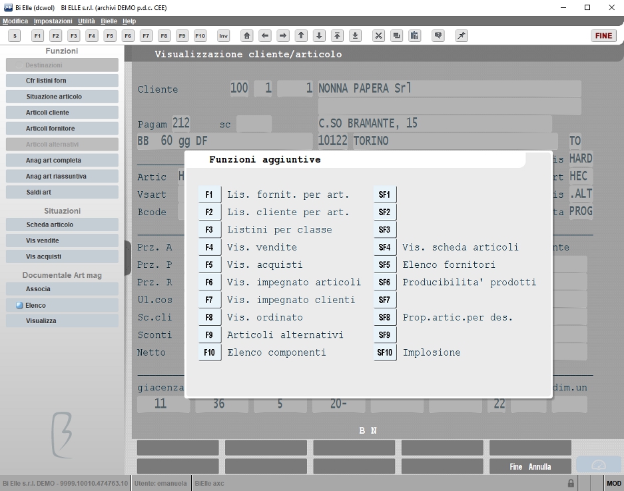624x491 pixels.
Task: Click the pin icon in the toolbar
Action: pos(462,36)
